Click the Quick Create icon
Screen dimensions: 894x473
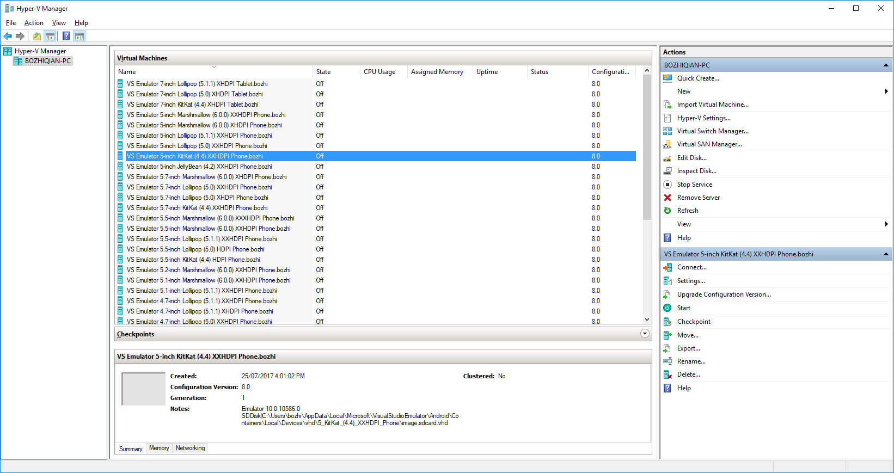(668, 78)
